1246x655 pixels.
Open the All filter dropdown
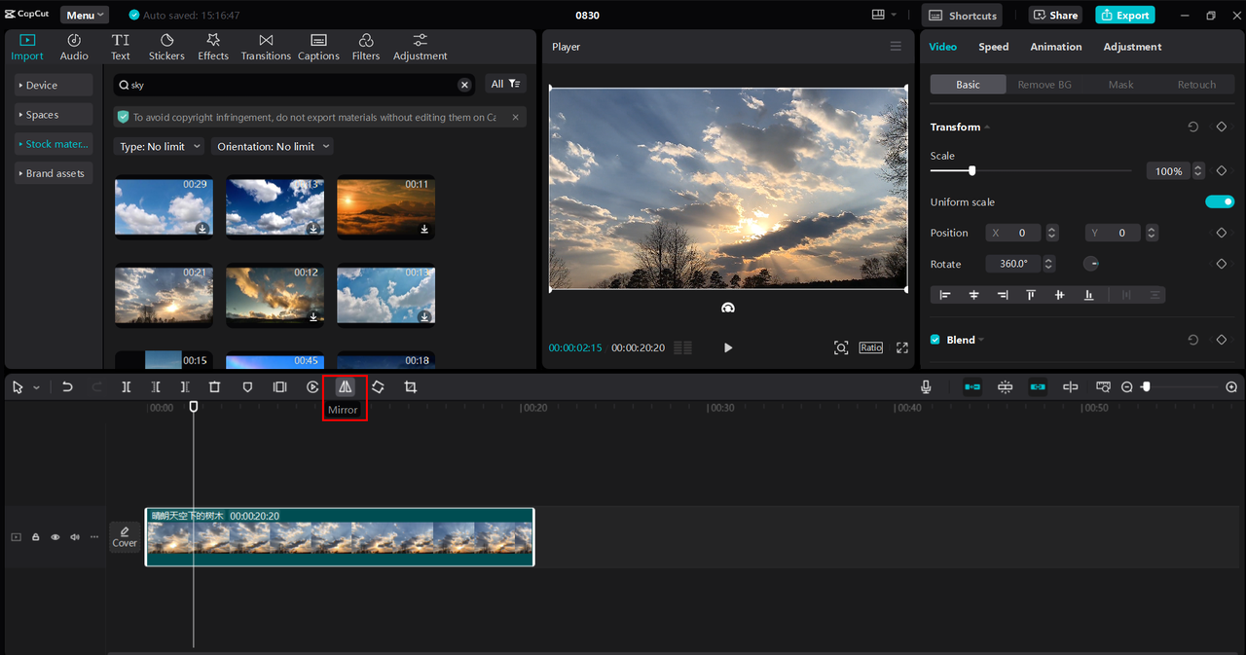tap(506, 85)
